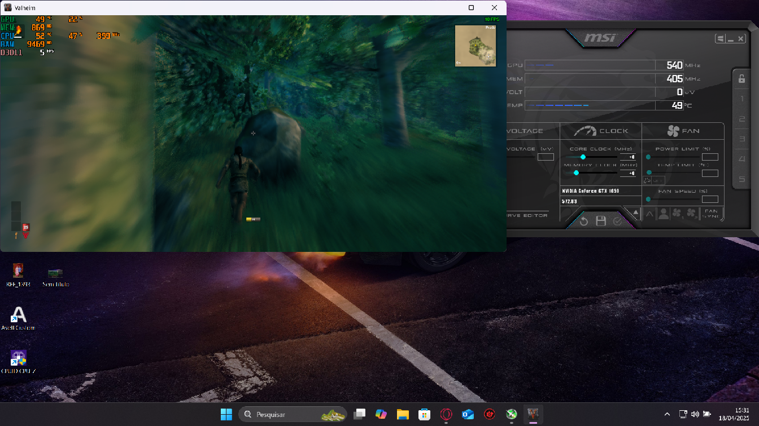Select Afterburner profile slot 4
The image size is (759, 426).
coord(742,159)
